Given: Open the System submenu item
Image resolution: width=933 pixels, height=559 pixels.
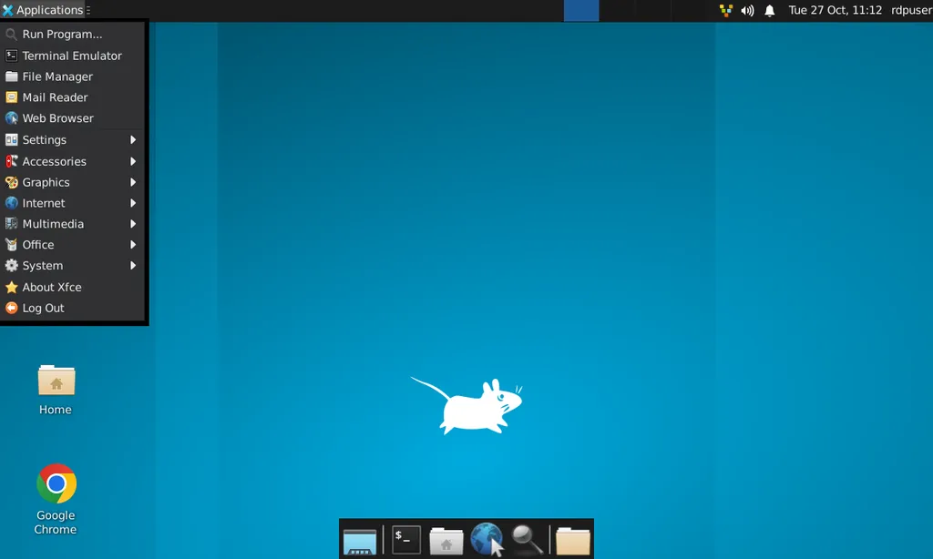Looking at the screenshot, I should pos(73,265).
